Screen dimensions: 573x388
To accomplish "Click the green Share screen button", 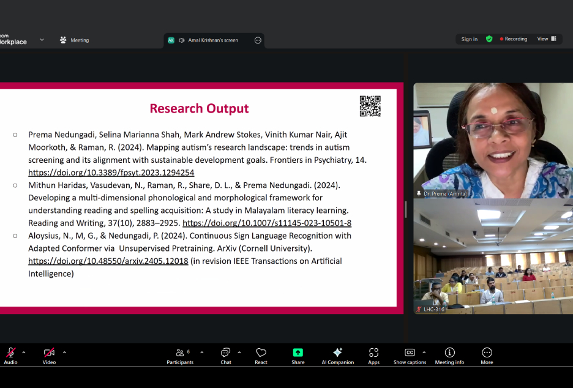I will (x=298, y=356).
